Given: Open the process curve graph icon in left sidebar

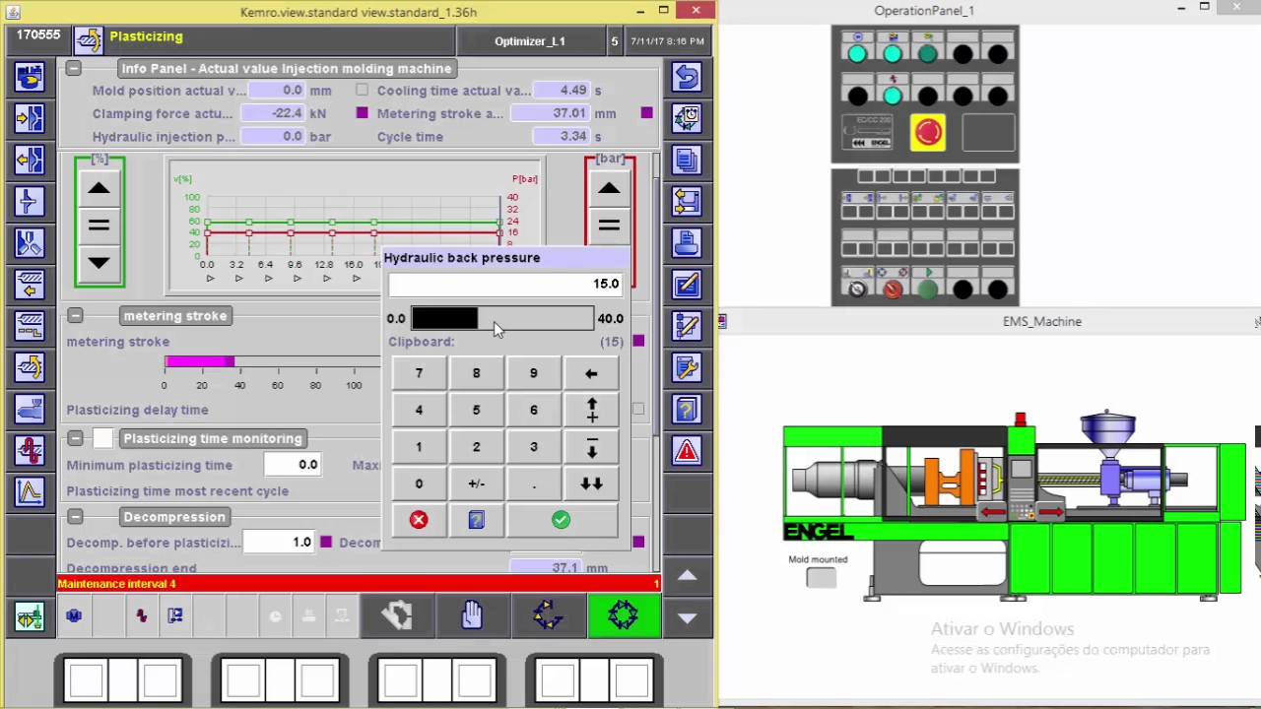Looking at the screenshot, I should point(30,491).
